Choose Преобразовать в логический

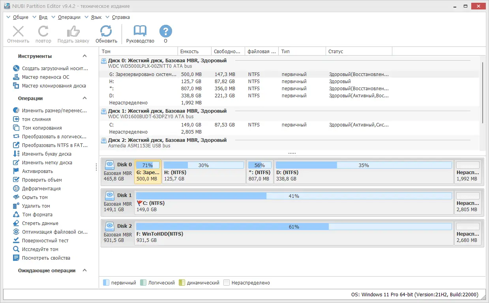click(x=50, y=137)
